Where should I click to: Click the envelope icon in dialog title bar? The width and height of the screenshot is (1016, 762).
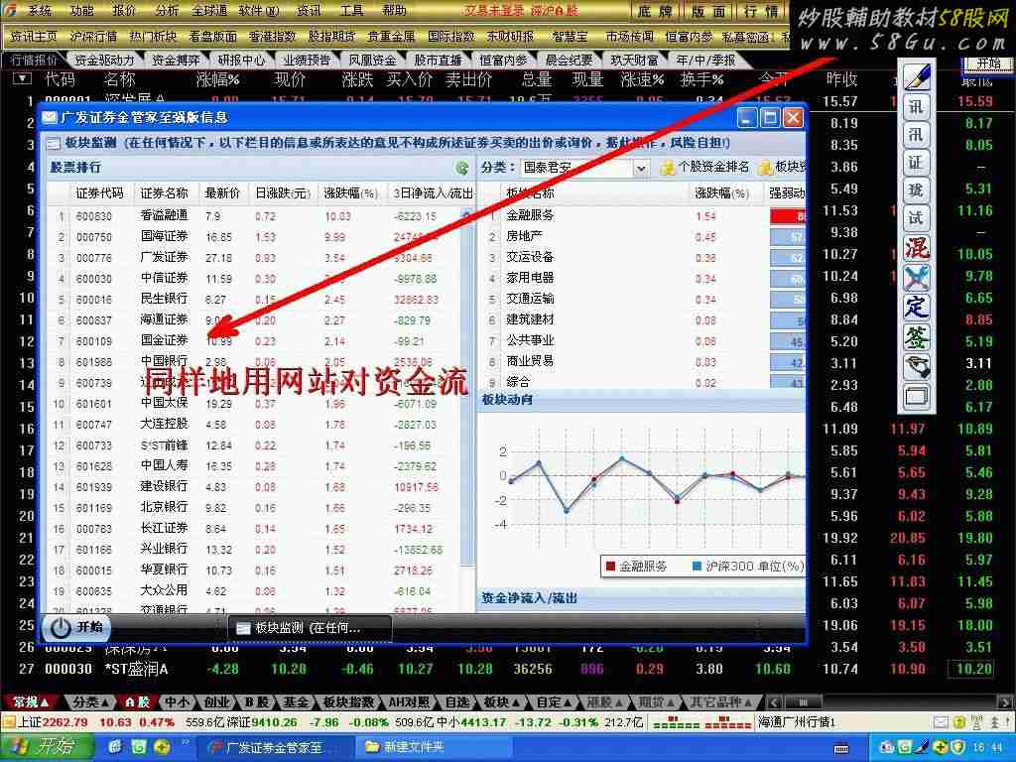[x=50, y=117]
